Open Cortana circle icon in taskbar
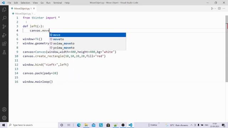This screenshot has height=128, width=228. pyautogui.click(x=62, y=125)
